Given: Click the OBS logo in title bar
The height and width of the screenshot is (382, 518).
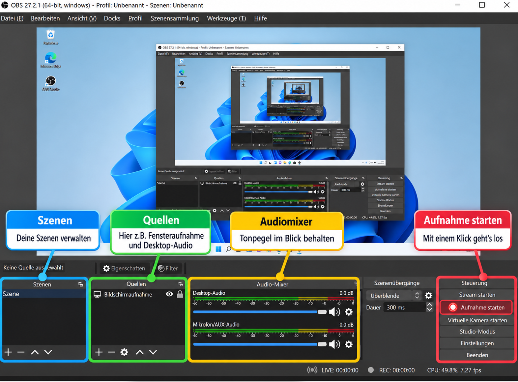Looking at the screenshot, I should pos(5,5).
